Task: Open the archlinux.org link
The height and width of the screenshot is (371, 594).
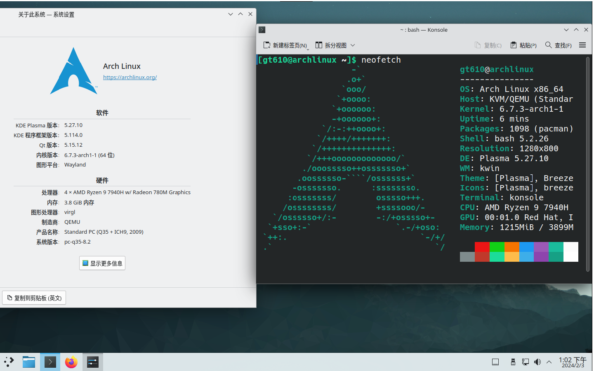Action: pos(130,77)
